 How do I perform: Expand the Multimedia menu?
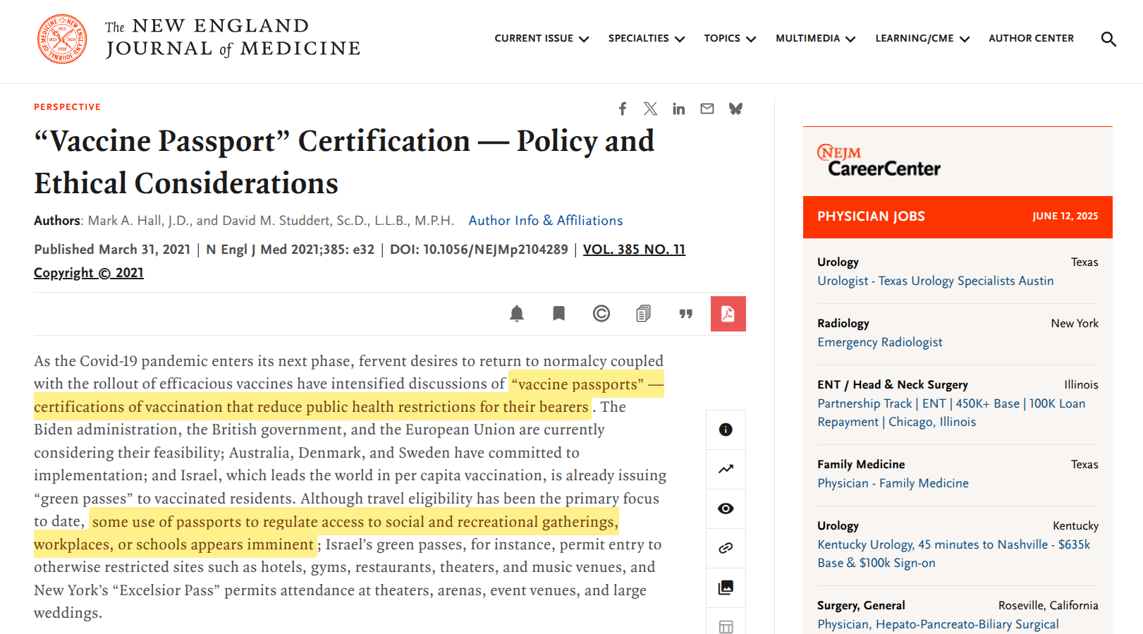point(816,38)
